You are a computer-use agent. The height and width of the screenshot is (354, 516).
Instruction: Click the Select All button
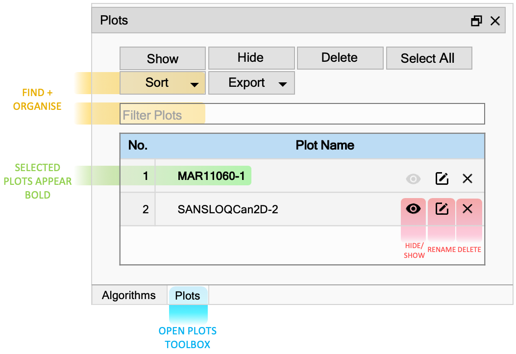pyautogui.click(x=429, y=58)
